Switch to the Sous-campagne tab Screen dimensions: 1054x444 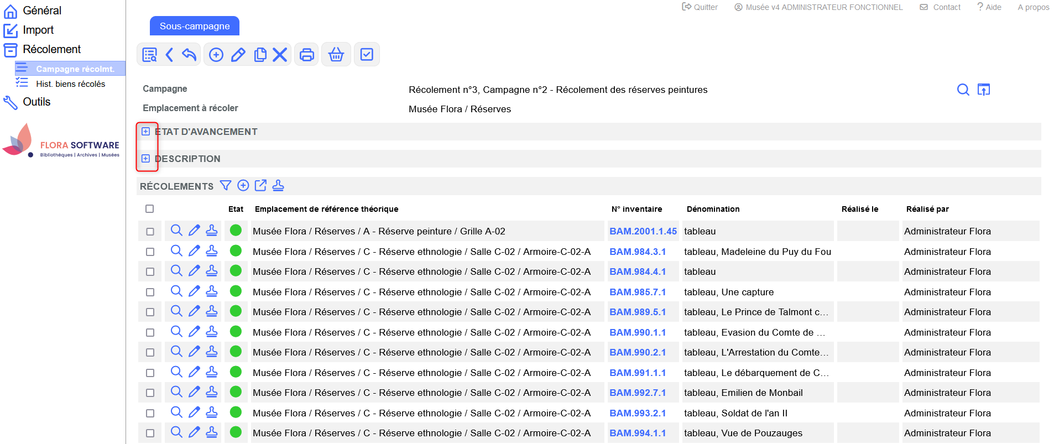[x=195, y=26]
